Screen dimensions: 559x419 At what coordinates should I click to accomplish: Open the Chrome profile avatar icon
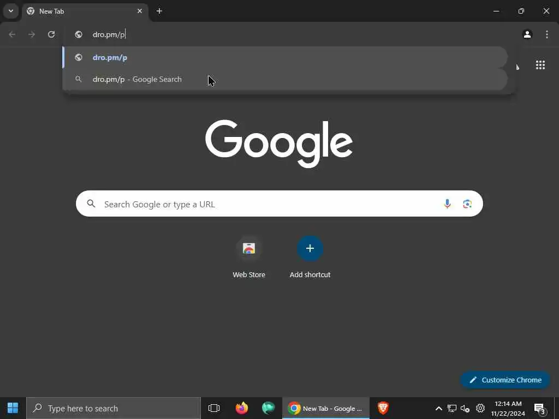tap(527, 34)
